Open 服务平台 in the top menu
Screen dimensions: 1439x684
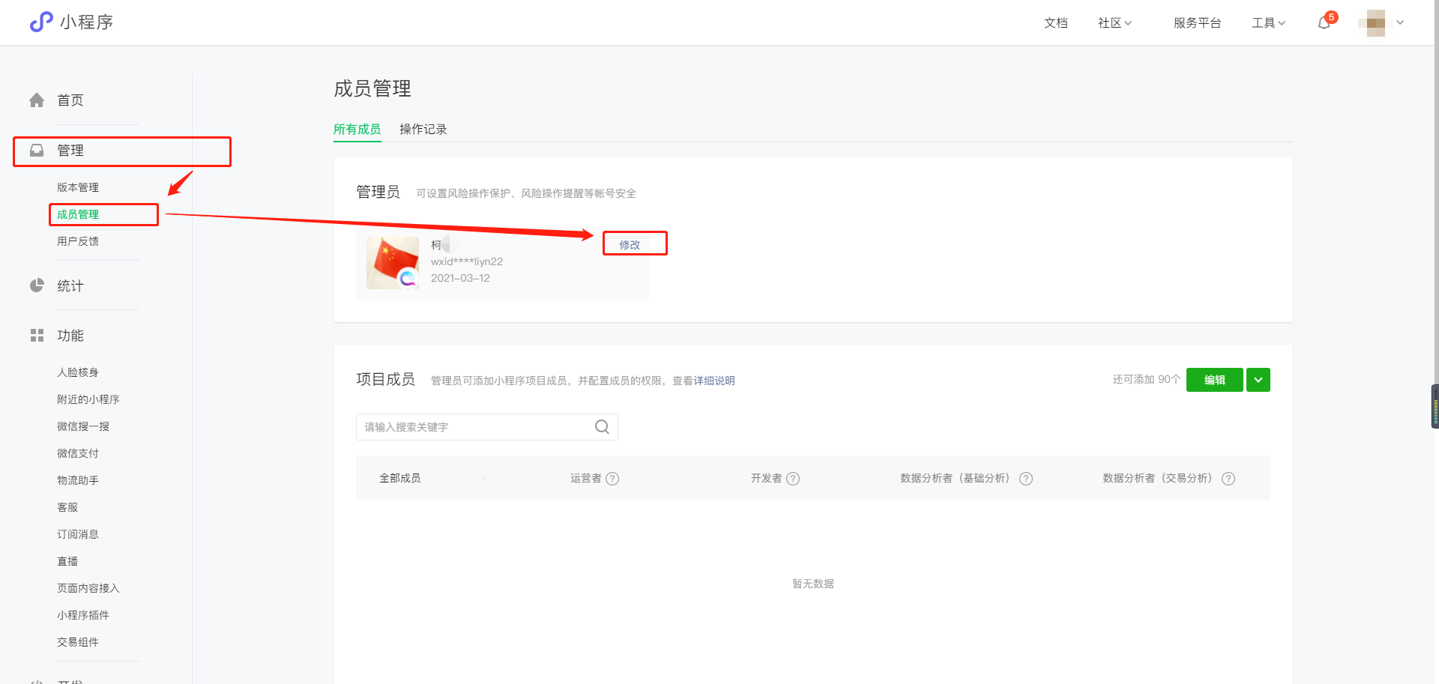pos(1197,23)
